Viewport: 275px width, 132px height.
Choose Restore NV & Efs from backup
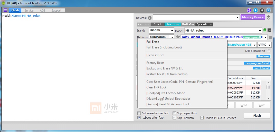coord(182,74)
